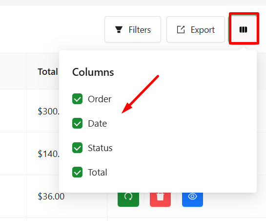Viewport: 266px width, 221px height.
Task: Click the export arrow icon
Action: coord(181,29)
